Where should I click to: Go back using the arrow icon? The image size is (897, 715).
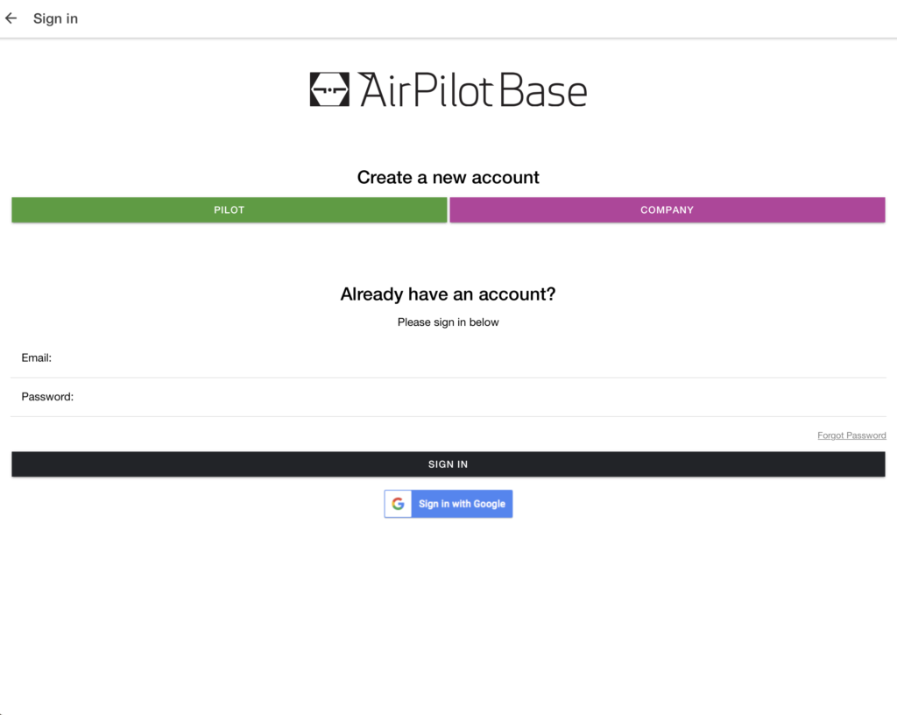coord(11,18)
